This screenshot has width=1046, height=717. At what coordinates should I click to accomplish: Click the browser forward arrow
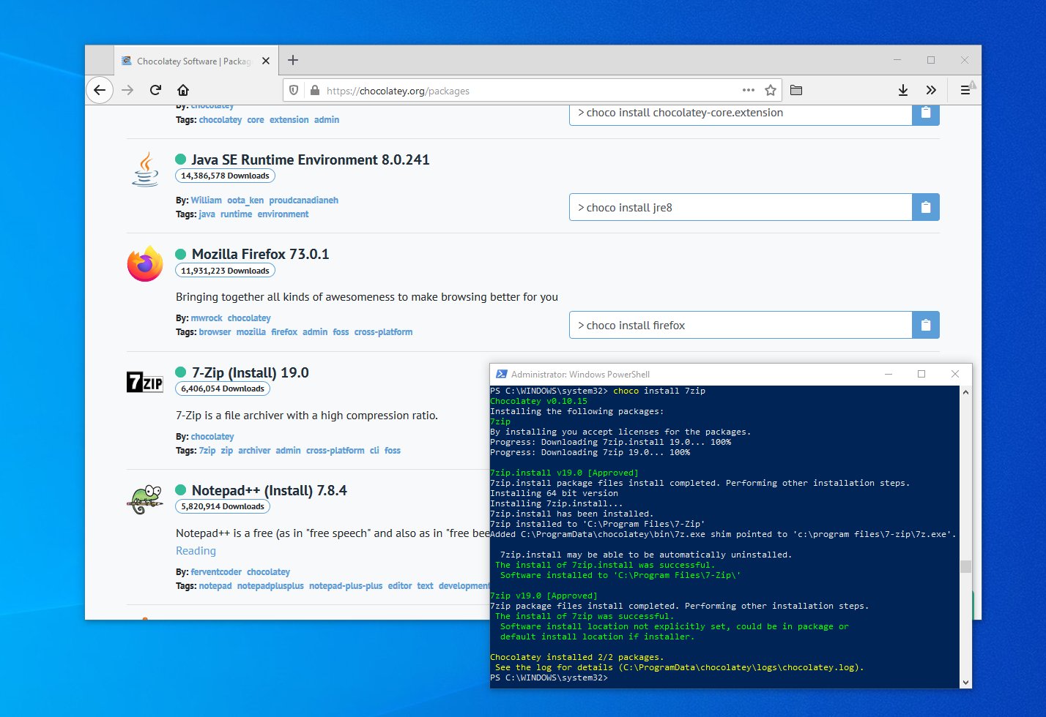pos(127,90)
